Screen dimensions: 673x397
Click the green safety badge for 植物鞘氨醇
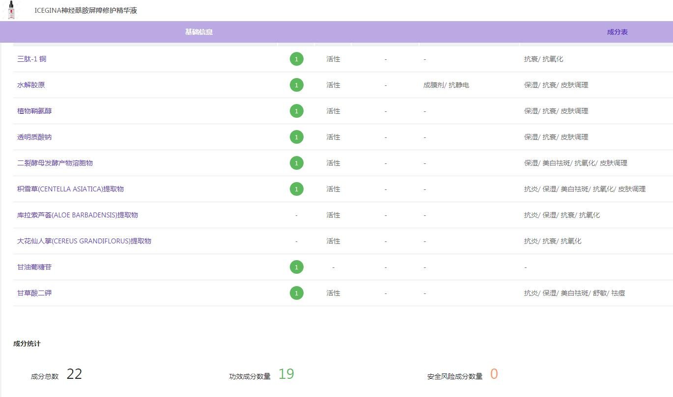297,111
